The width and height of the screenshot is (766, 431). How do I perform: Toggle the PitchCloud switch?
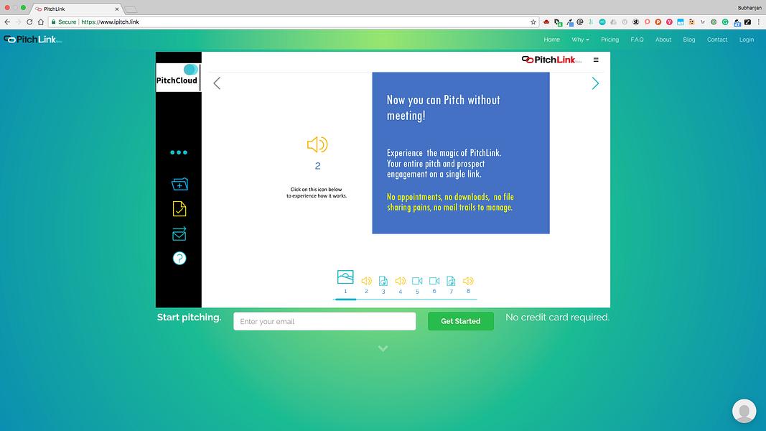pyautogui.click(x=191, y=70)
